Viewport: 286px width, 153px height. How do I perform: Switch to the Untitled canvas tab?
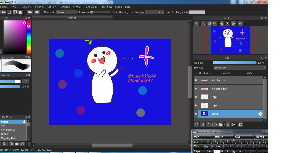coord(72,18)
